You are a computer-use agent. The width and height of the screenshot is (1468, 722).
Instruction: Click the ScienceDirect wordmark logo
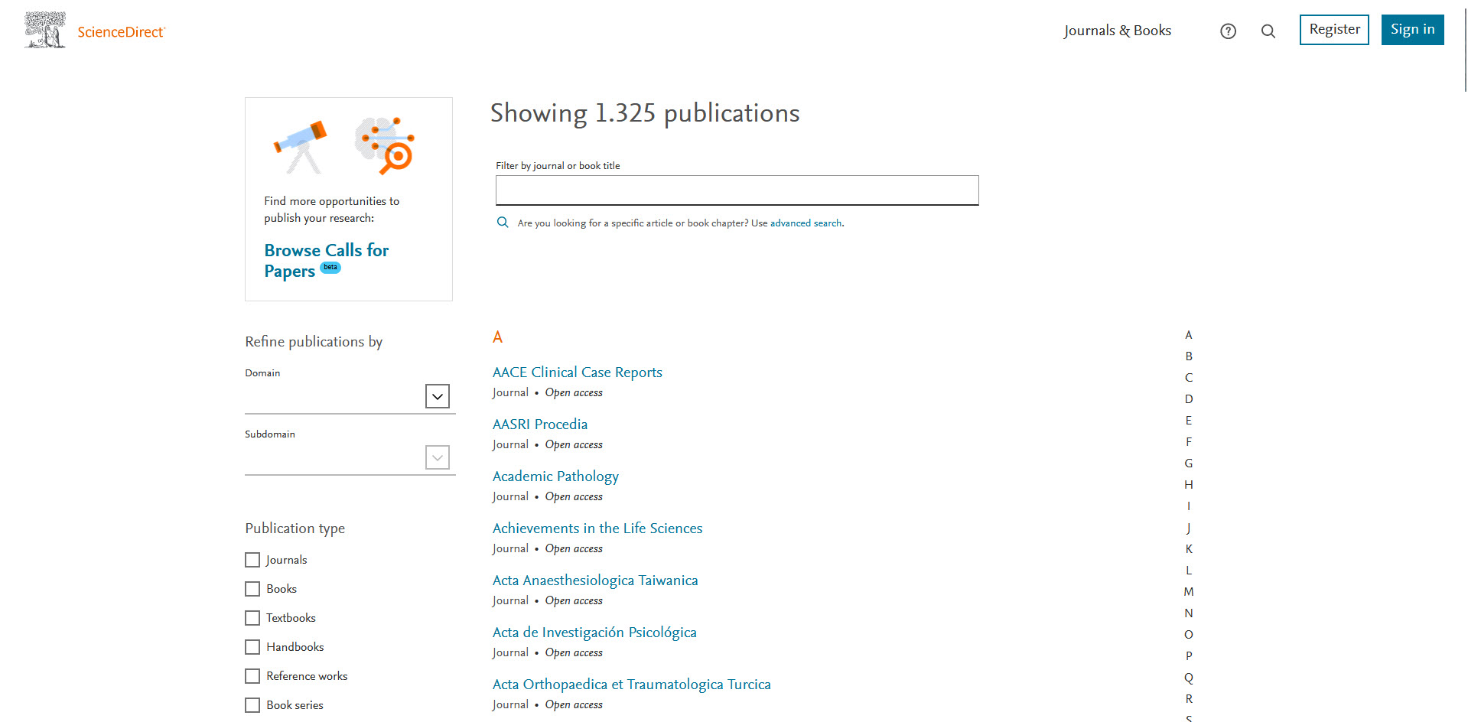point(121,32)
